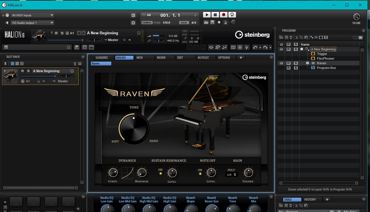The width and height of the screenshot is (370, 212).
Task: Click the create zone waveform icon
Action: click(x=311, y=37)
